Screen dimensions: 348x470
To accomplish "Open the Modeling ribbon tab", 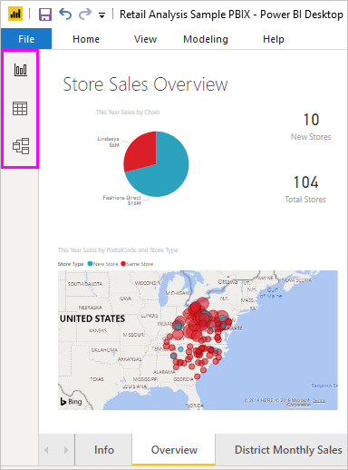I will click(x=206, y=39).
